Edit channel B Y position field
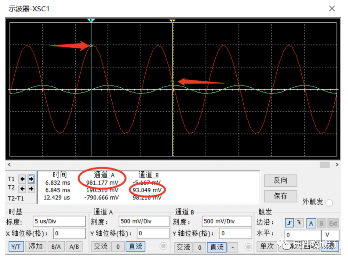Image resolution: width=348 pixels, height=260 pixels. (x=236, y=233)
